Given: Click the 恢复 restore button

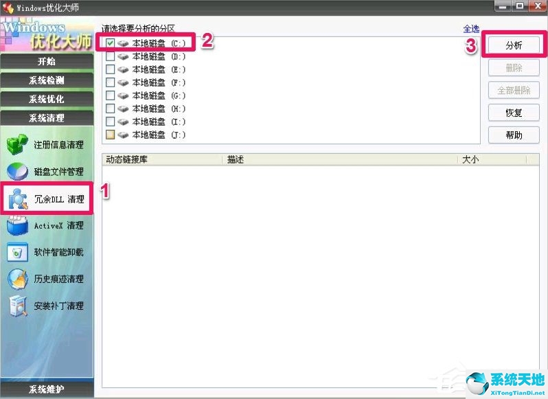Looking at the screenshot, I should coord(514,113).
